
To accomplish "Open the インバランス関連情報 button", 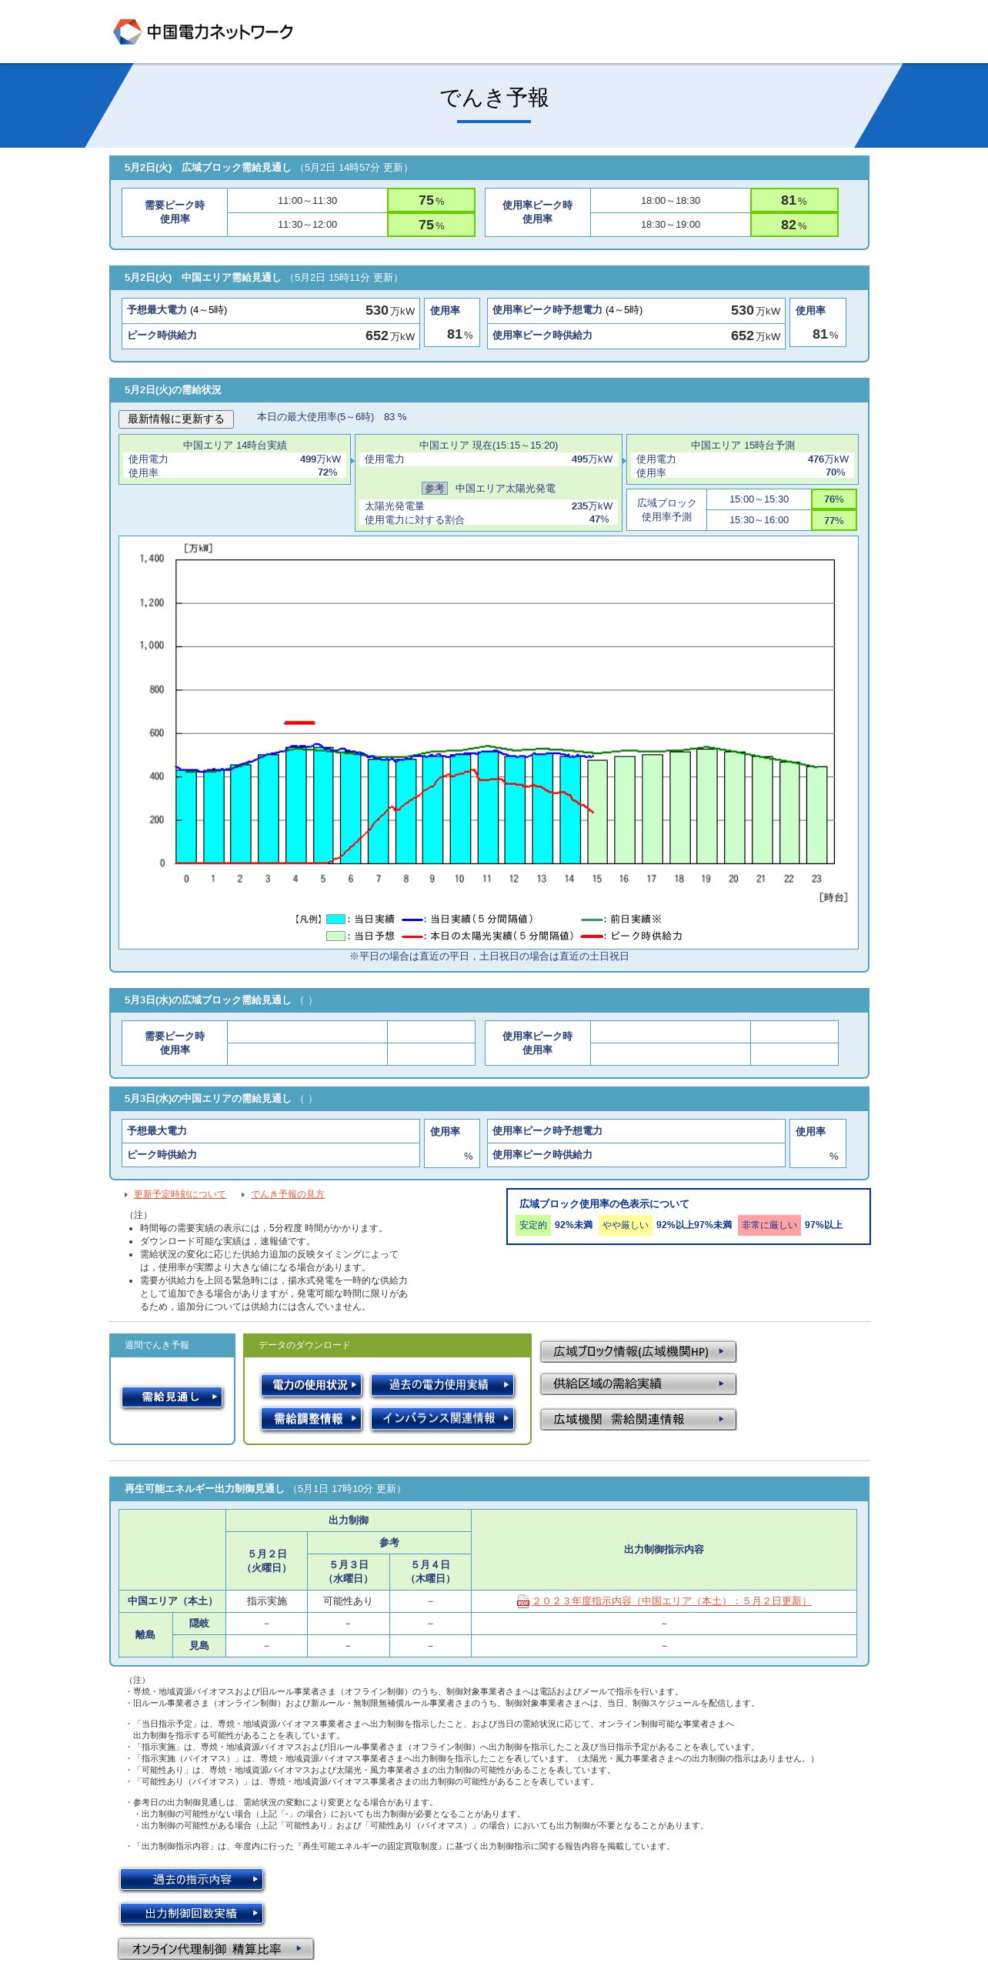I will [442, 1418].
